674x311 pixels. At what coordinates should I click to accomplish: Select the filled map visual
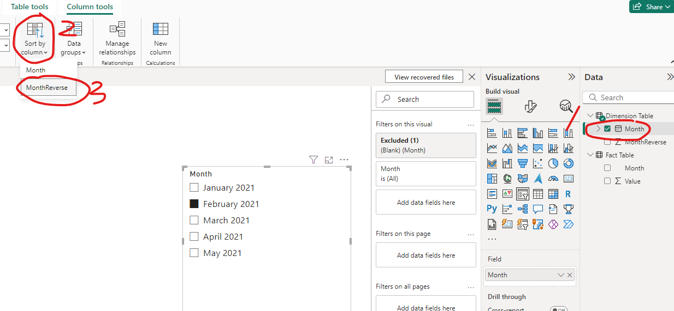[522, 179]
